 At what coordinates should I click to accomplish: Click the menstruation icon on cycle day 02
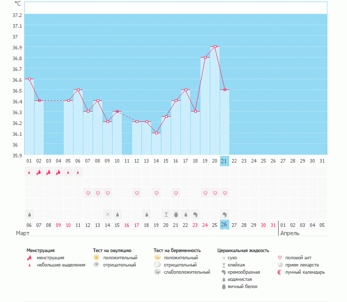tap(39, 172)
